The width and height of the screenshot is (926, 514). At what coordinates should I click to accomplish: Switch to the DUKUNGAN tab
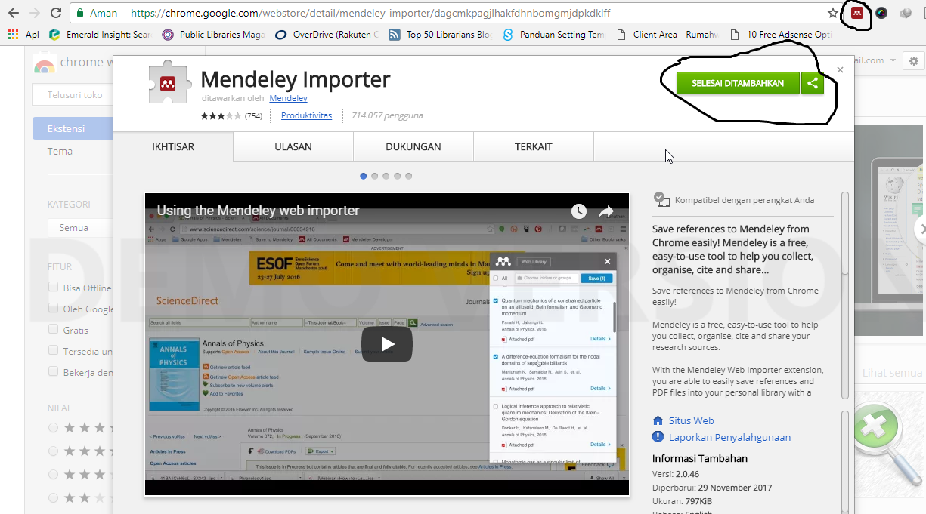pos(413,146)
